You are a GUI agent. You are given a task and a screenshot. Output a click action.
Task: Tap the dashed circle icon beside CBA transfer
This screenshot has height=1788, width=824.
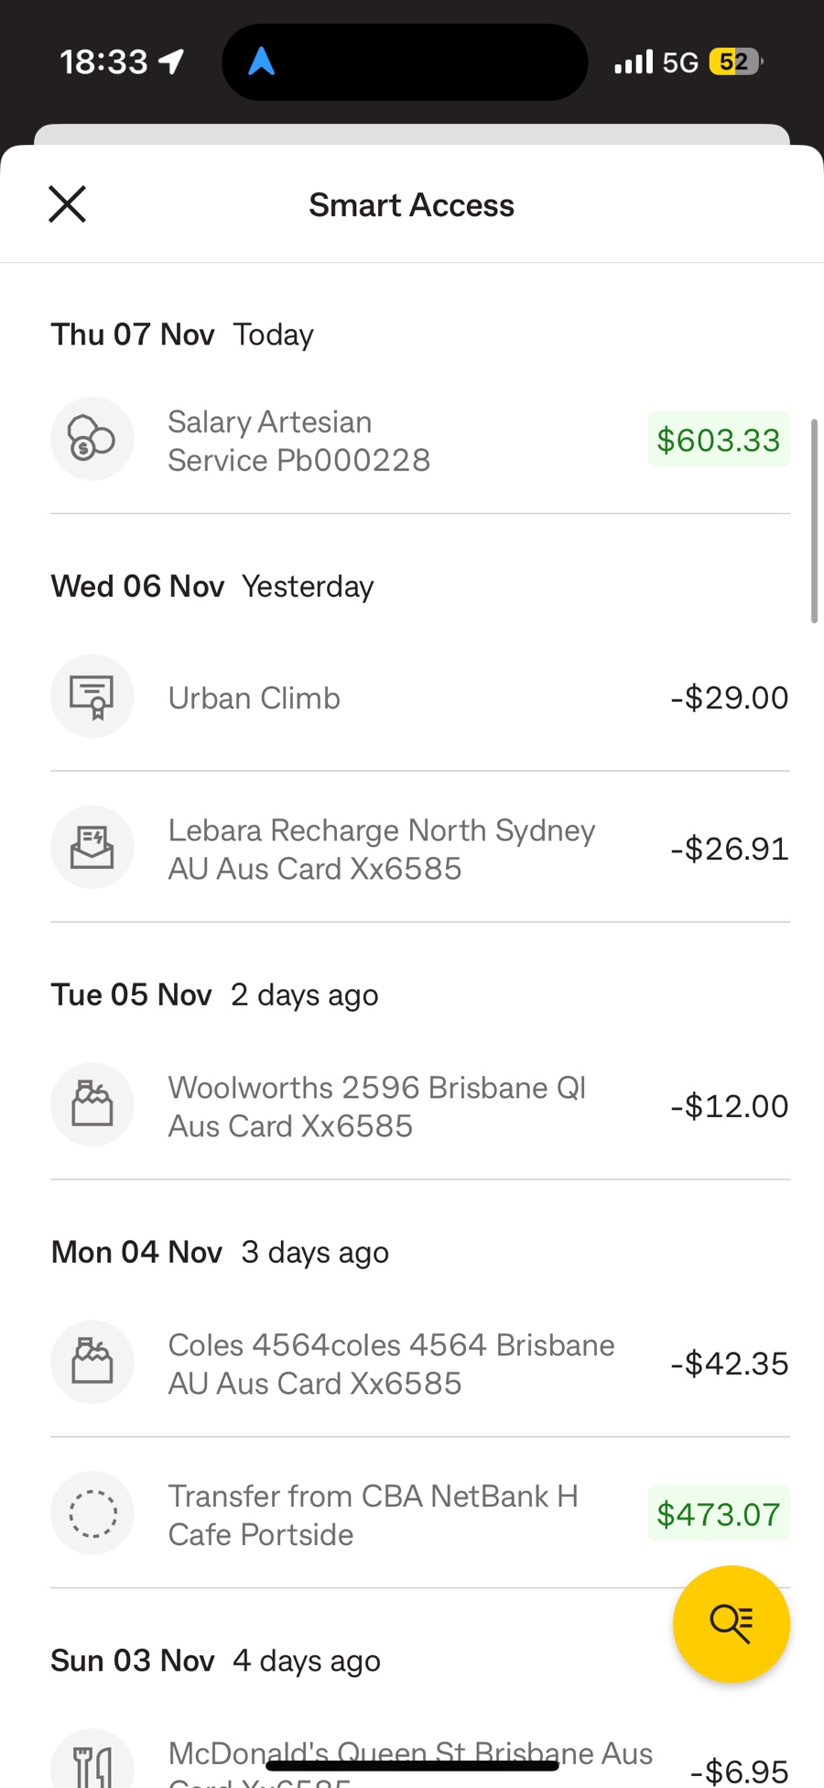[92, 1514]
